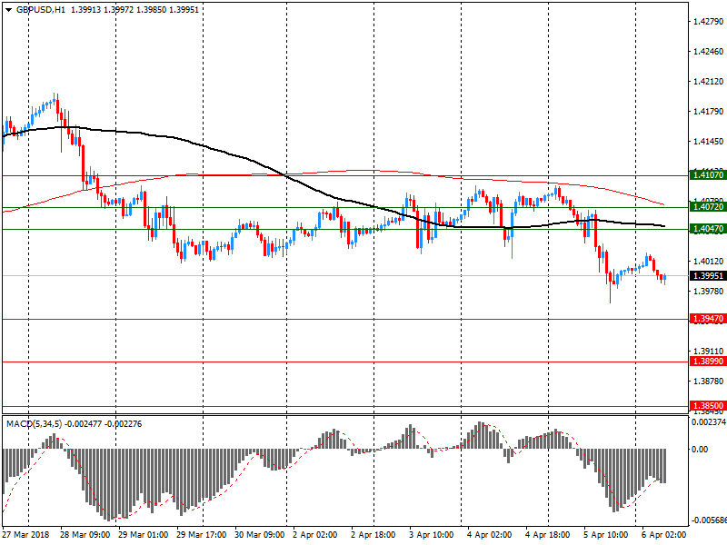Click the 28 Mar 09:00 time label
This screenshot has height=545, width=727.
pos(85,535)
